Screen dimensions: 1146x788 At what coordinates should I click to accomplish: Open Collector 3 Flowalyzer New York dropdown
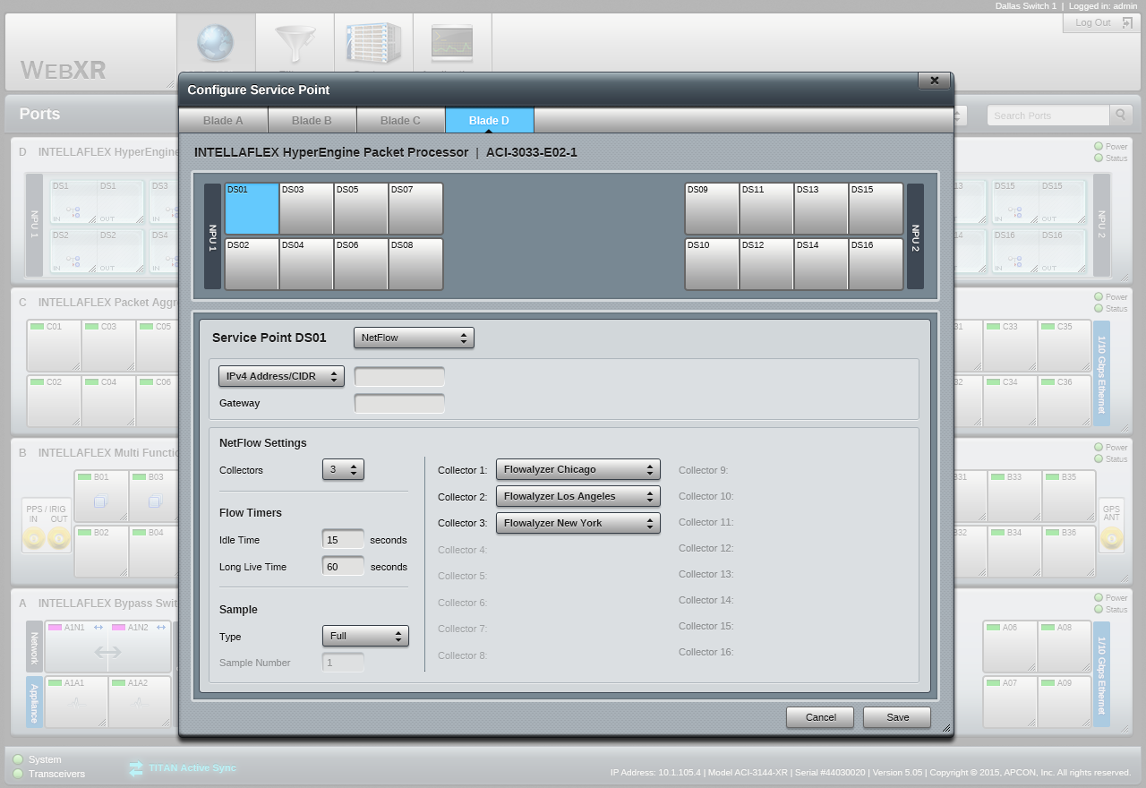pyautogui.click(x=577, y=523)
